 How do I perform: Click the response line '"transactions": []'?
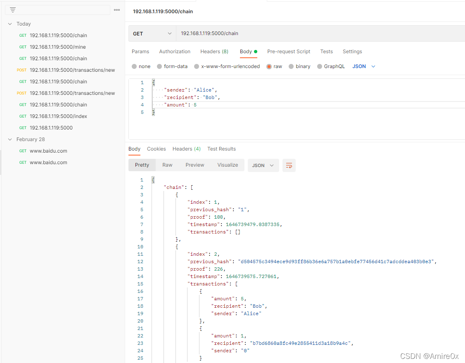coord(214,232)
